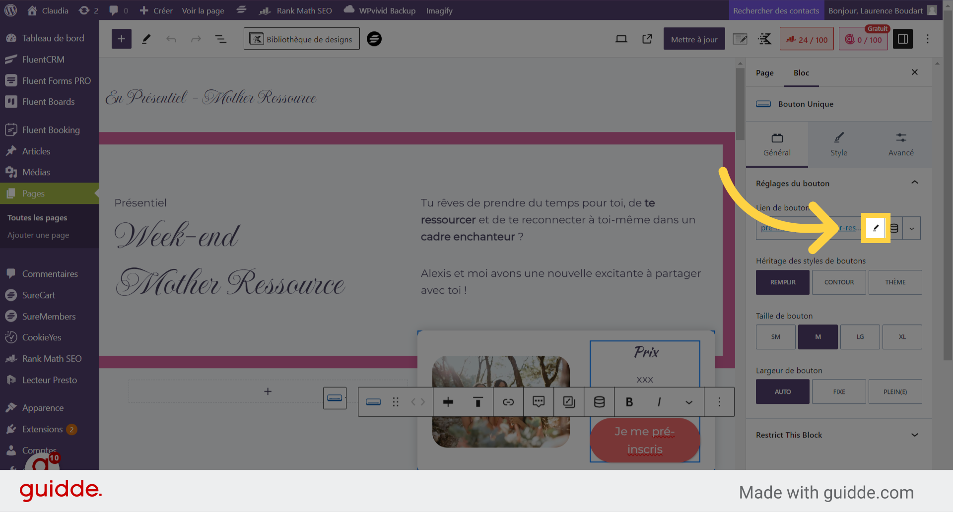Click the comment bubble icon in block toolbar
953x512 pixels.
539,402
